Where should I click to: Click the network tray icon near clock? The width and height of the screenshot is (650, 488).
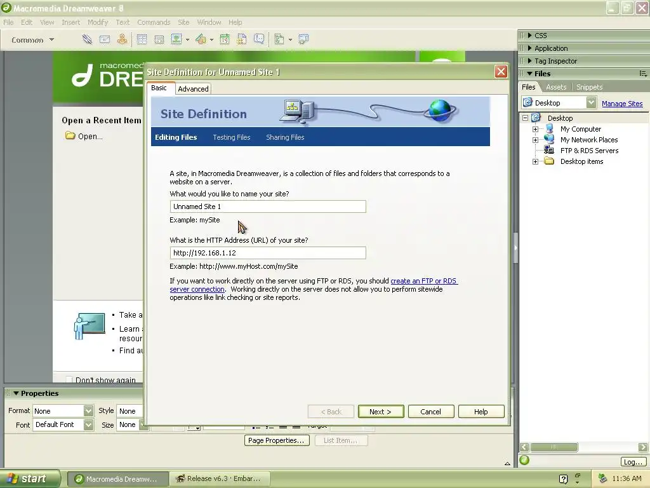coord(603,478)
